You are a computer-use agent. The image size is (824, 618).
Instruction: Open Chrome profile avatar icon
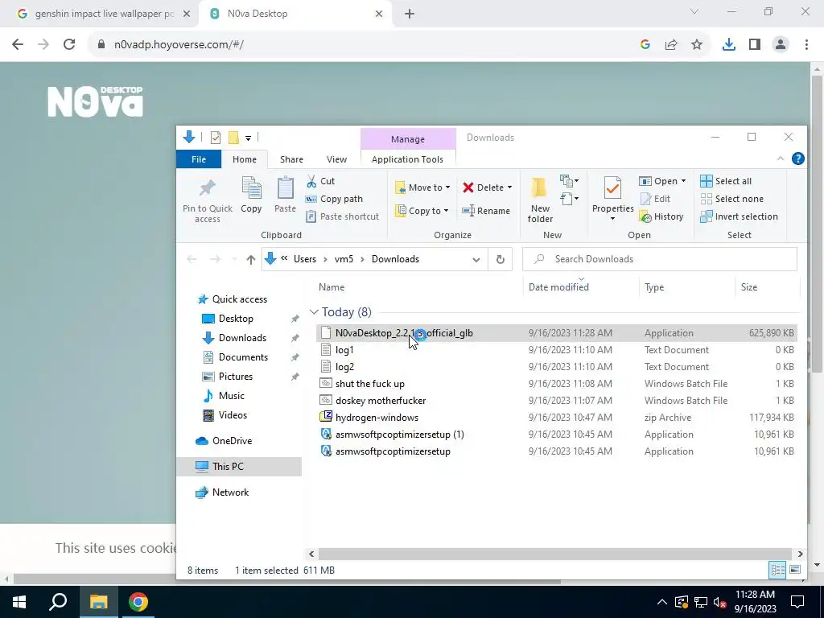(781, 45)
